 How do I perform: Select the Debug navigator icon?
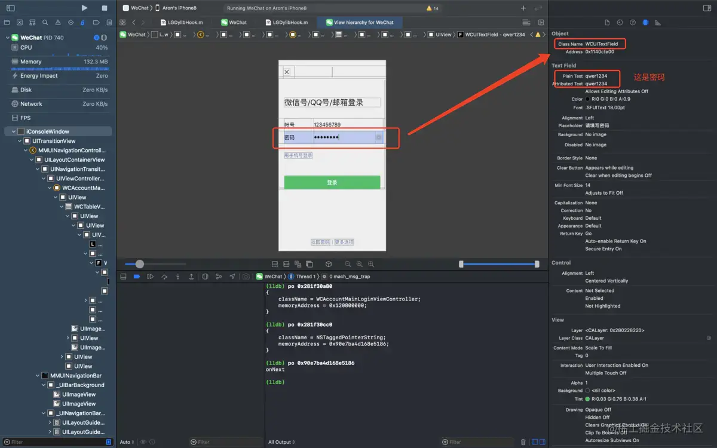click(x=83, y=22)
